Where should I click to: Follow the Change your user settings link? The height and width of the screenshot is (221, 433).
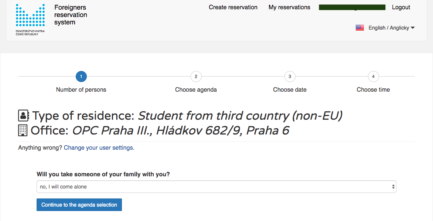tap(98, 147)
